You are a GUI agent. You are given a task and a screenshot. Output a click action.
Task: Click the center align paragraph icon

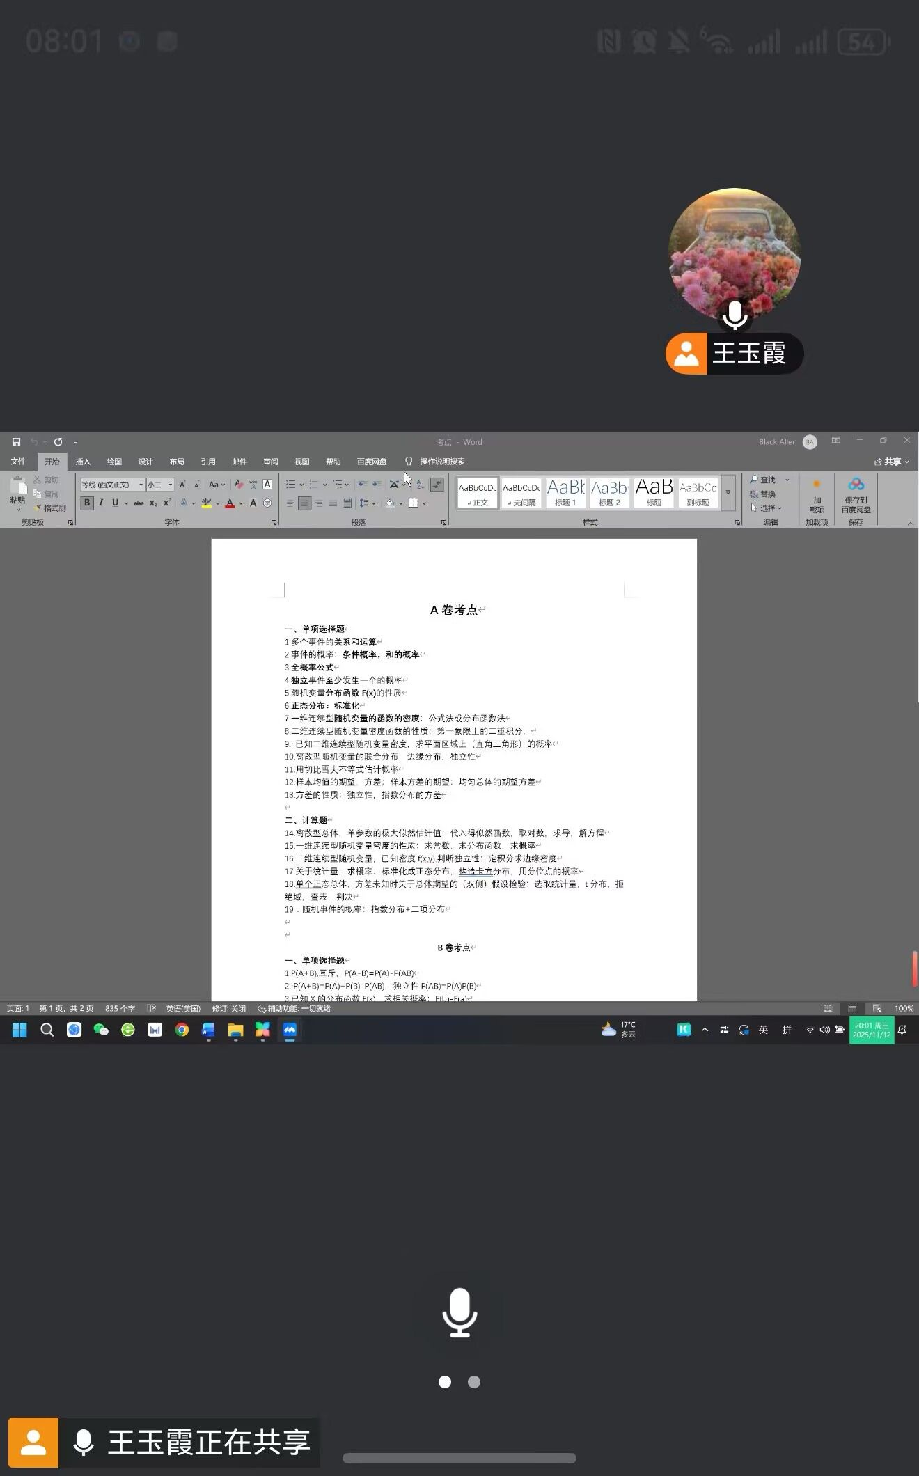tap(304, 503)
